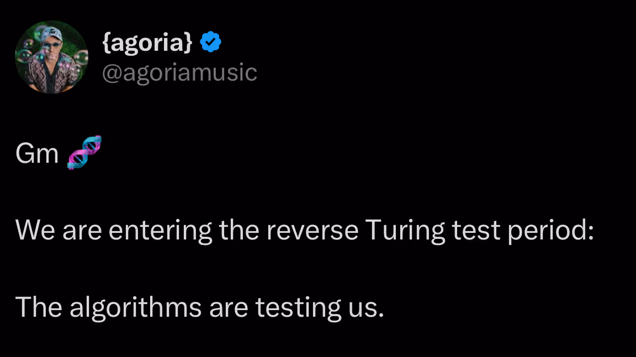Screen dimensions: 636x357
Task: Click the blue verified checkmark badge
Action: point(210,42)
